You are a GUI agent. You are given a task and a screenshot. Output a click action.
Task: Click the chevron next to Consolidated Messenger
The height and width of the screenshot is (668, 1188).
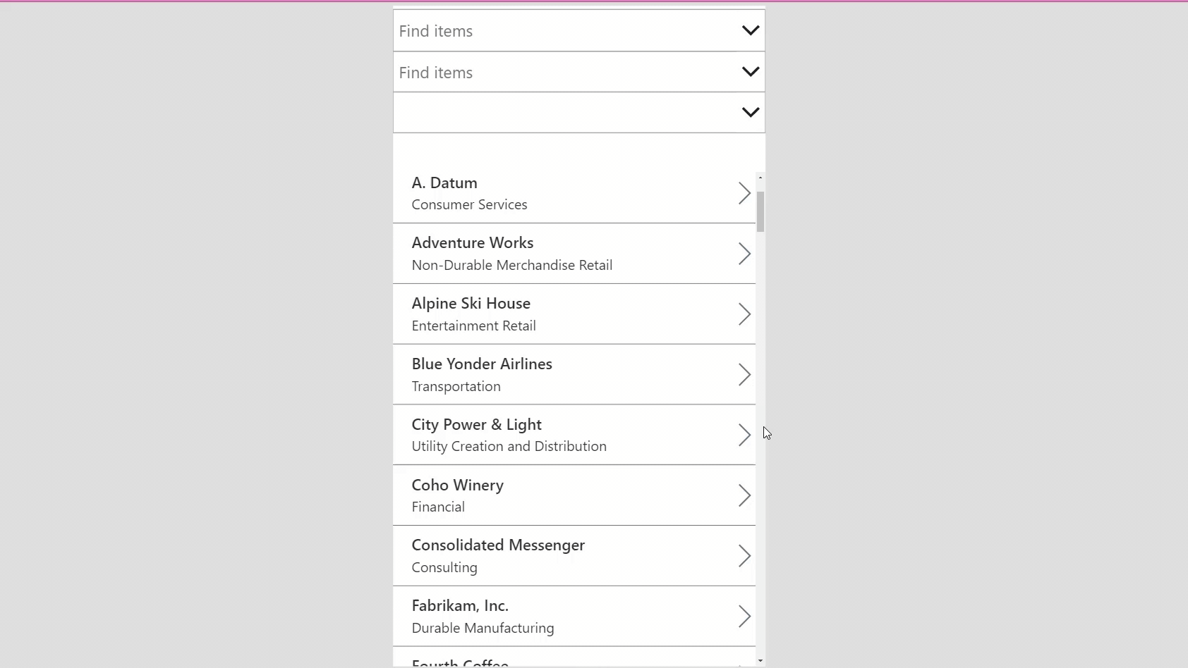[744, 556]
